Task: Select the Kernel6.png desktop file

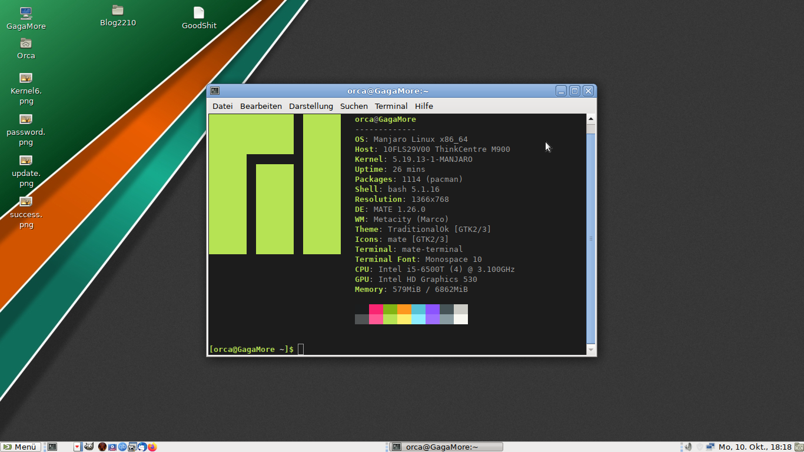Action: (26, 89)
